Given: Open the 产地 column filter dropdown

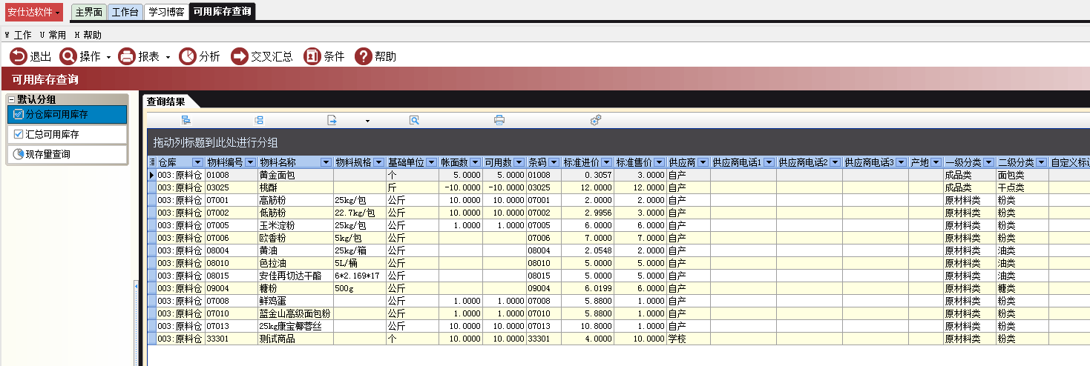Looking at the screenshot, I should click(936, 162).
